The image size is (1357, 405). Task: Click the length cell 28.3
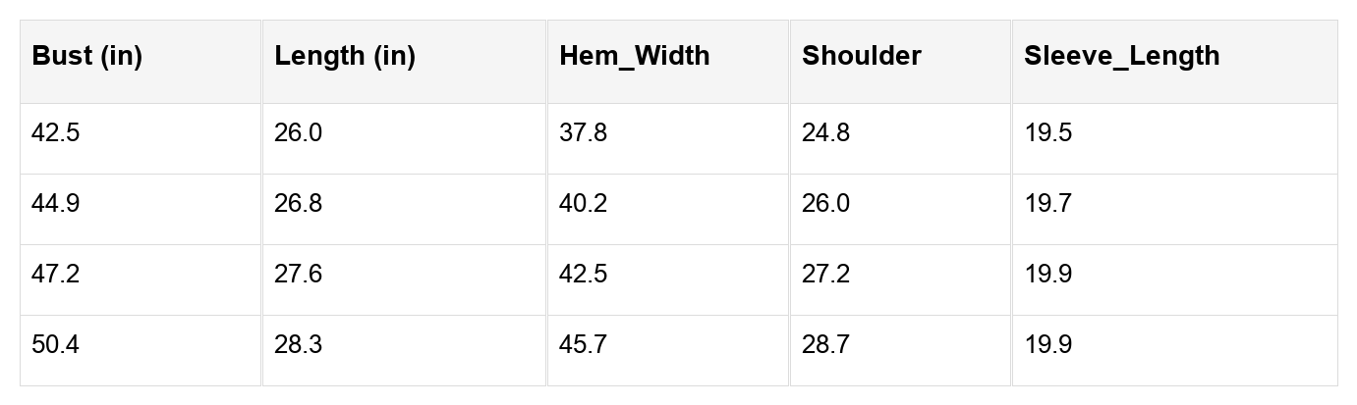[x=298, y=345]
